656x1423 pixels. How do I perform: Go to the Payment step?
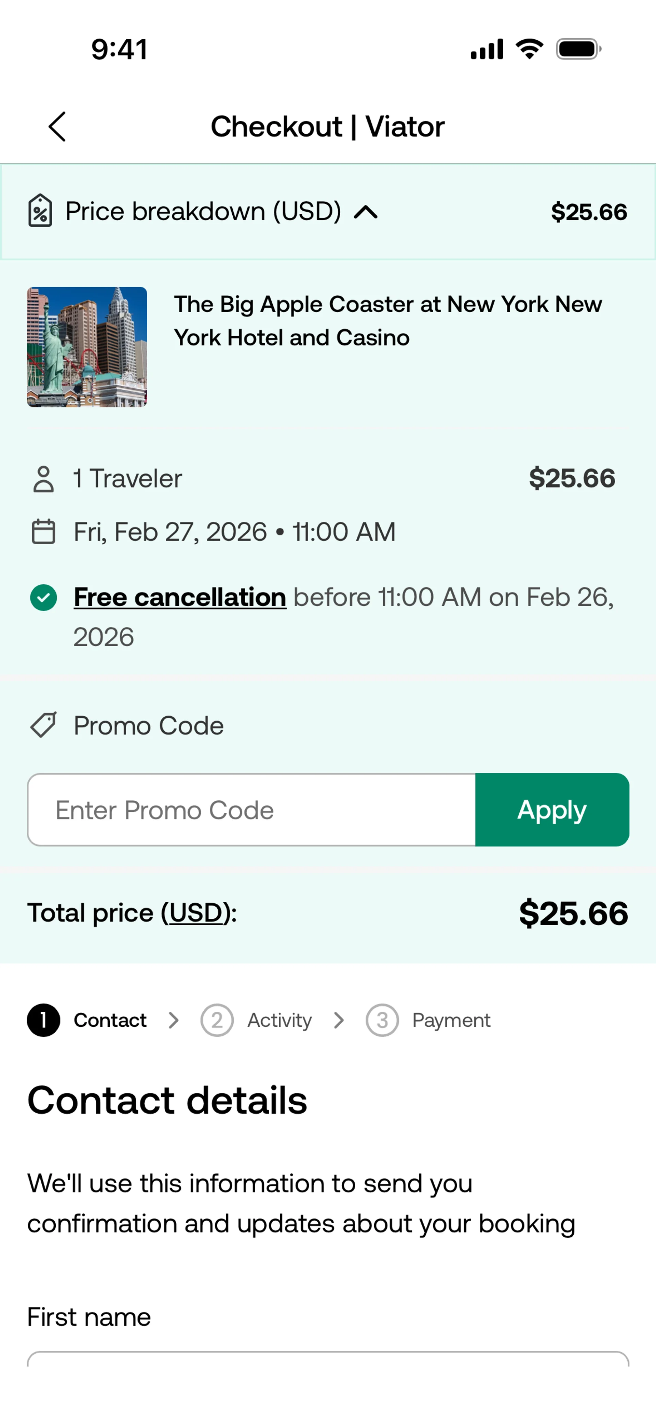pos(428,1020)
